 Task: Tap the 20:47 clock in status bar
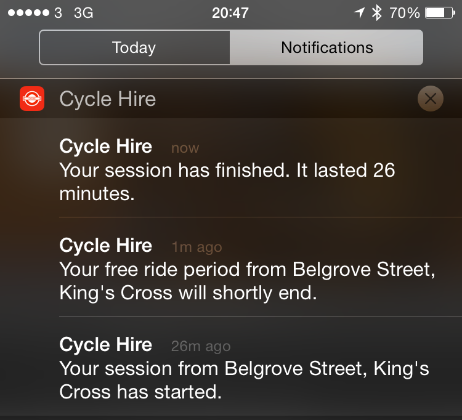point(230,13)
